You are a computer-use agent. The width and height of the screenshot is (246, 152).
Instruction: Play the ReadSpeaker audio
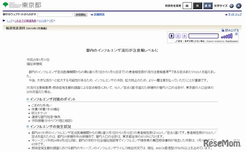tap(171, 36)
